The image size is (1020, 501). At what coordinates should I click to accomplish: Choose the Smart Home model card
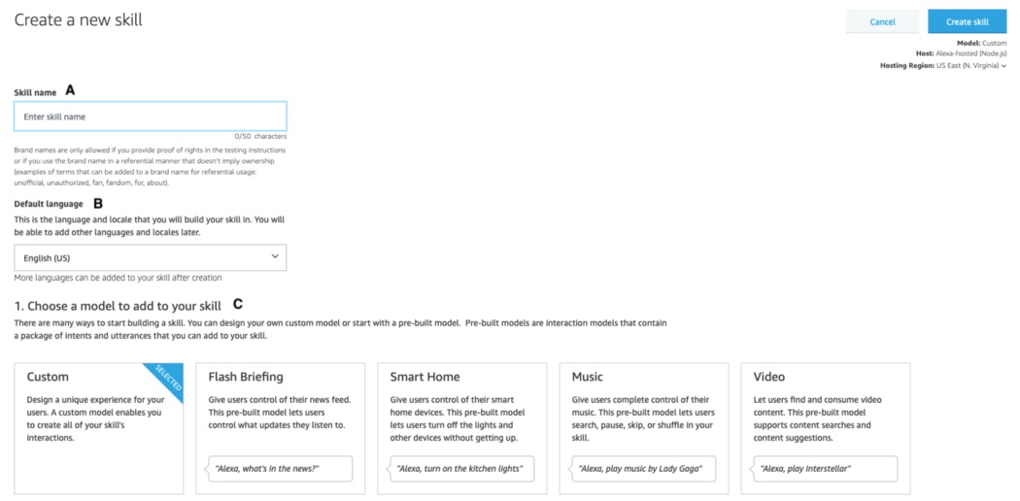coord(461,429)
